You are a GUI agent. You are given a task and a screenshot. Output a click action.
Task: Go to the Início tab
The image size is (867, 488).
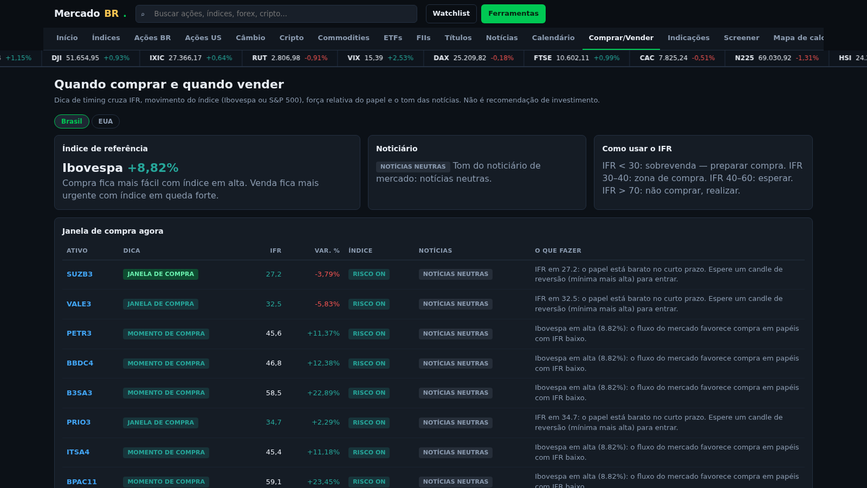click(67, 38)
